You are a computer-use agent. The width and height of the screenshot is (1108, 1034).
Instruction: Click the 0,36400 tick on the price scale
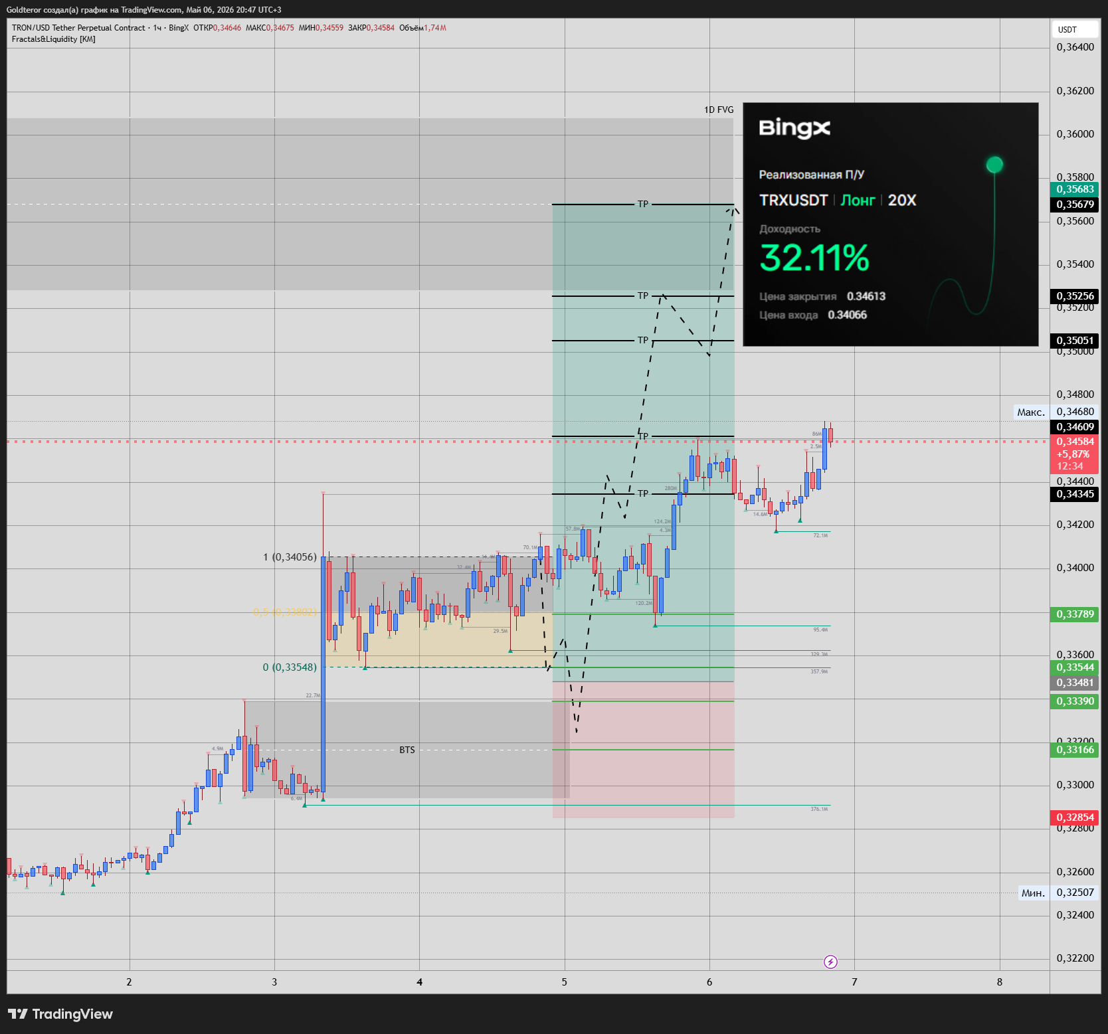pos(1075,47)
